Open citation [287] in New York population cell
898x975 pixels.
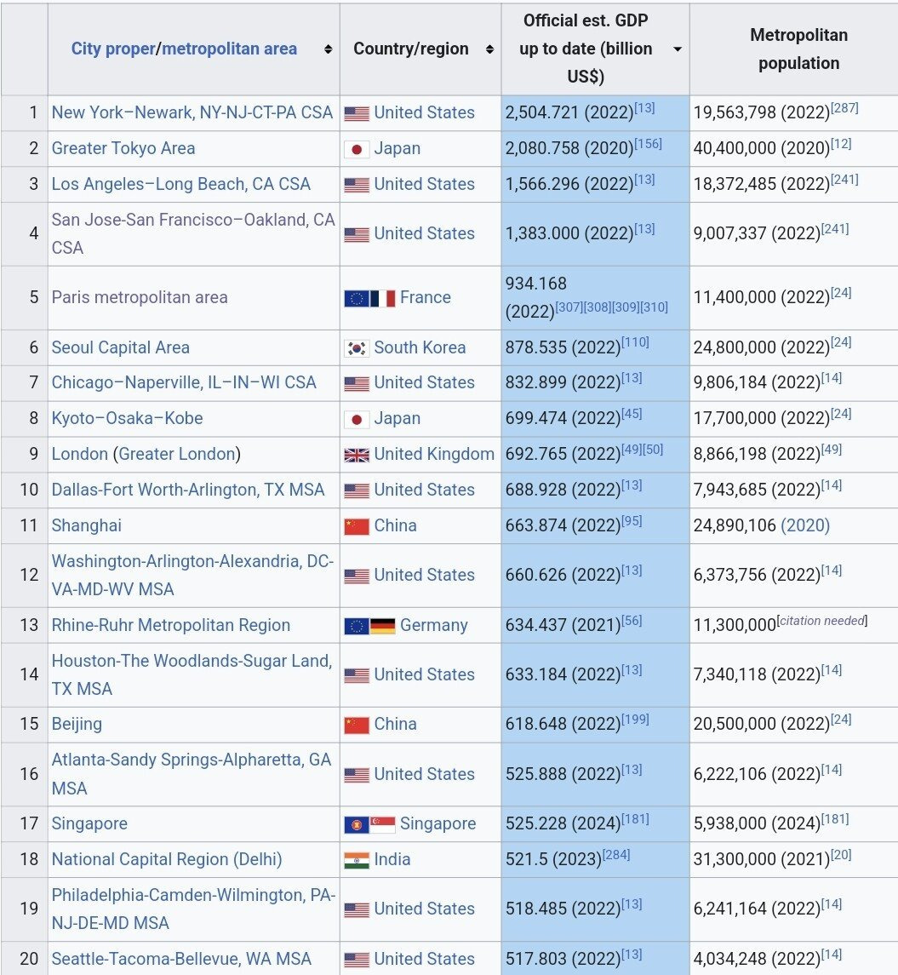click(x=844, y=108)
